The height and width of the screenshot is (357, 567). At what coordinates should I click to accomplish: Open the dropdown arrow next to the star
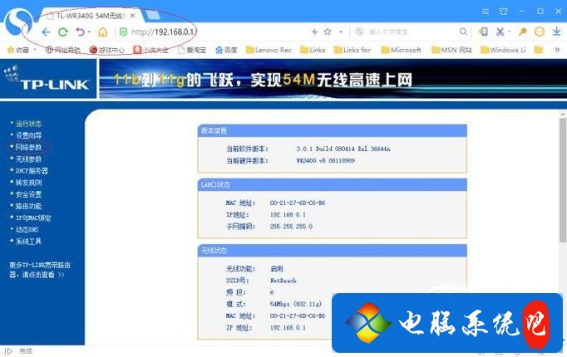pos(341,32)
